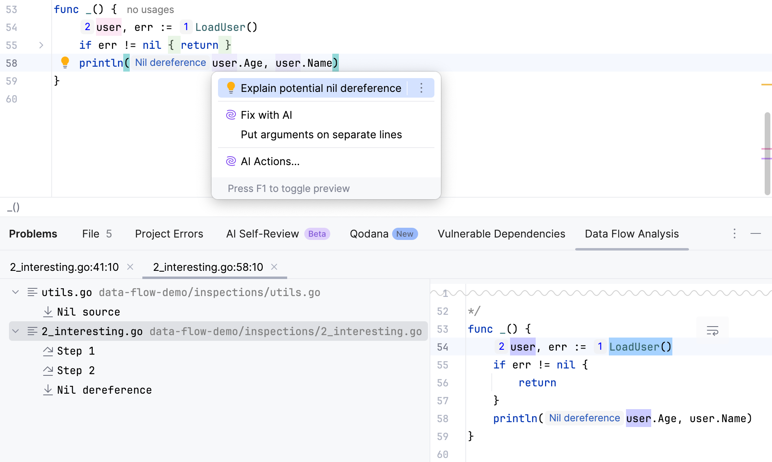The image size is (772, 462).
Task: Open the AI Self-Review tab
Action: point(262,234)
